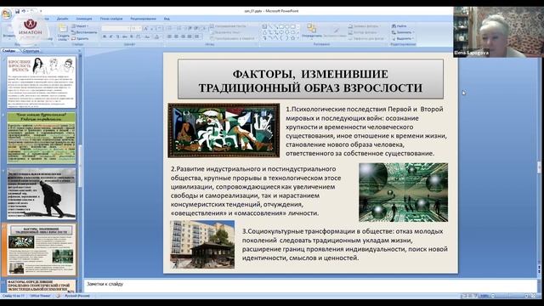544x306 pixels.
Task: Increase font size with large A icon
Action: pyautogui.click(x=145, y=28)
